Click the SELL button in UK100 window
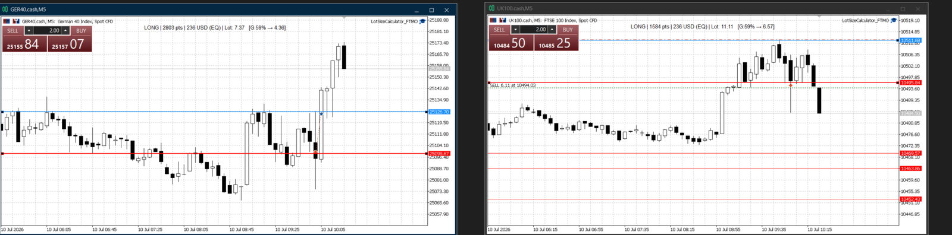The image size is (952, 235). [x=499, y=30]
